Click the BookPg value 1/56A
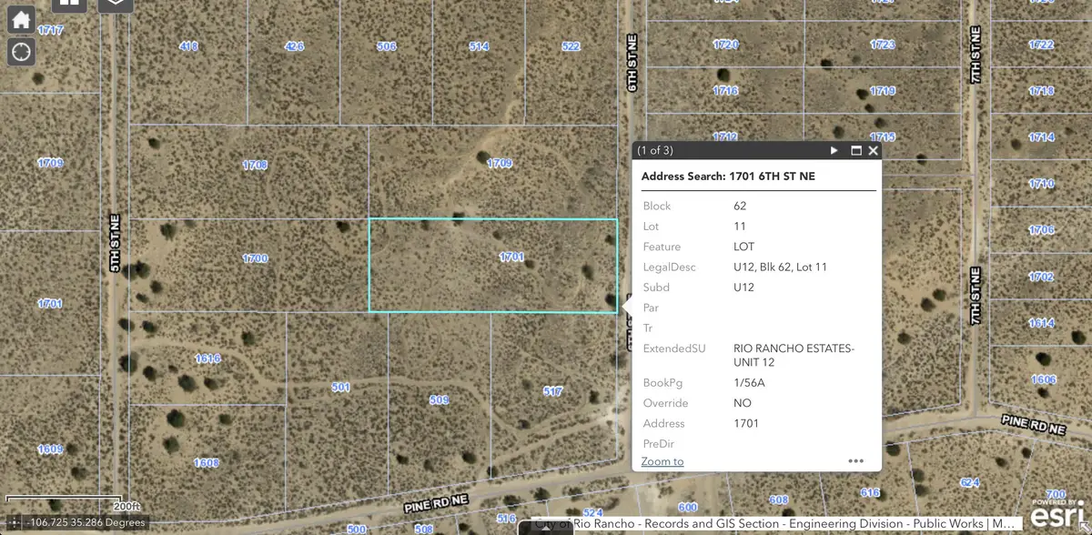Screen dimensions: 1092x535 tap(749, 382)
